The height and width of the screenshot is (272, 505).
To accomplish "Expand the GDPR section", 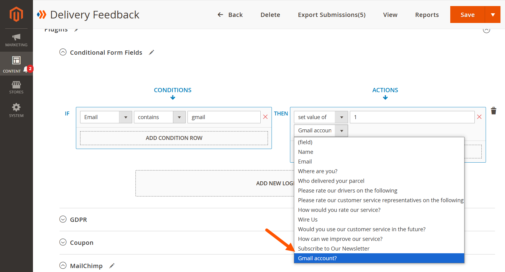I will click(x=63, y=219).
